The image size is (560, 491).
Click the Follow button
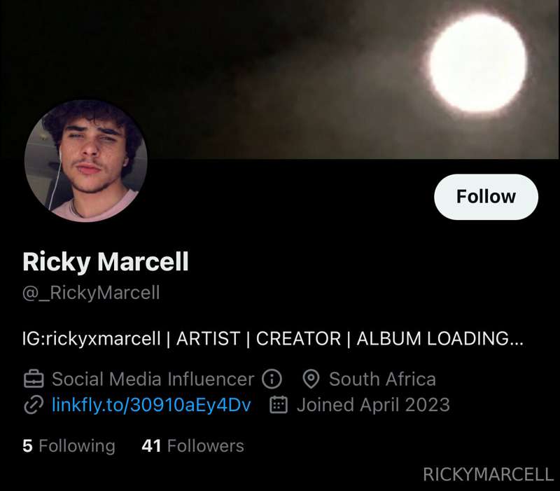coord(486,197)
